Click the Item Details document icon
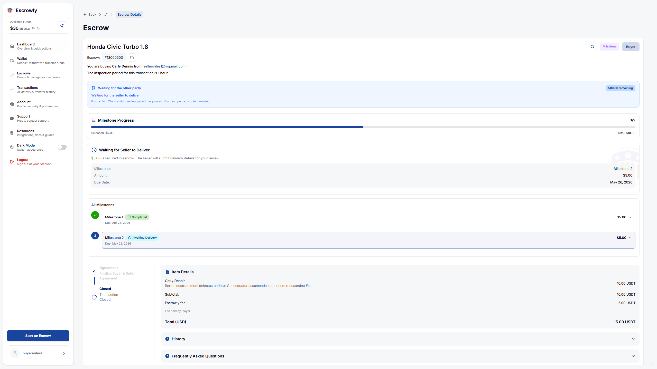The height and width of the screenshot is (369, 657). (167, 272)
